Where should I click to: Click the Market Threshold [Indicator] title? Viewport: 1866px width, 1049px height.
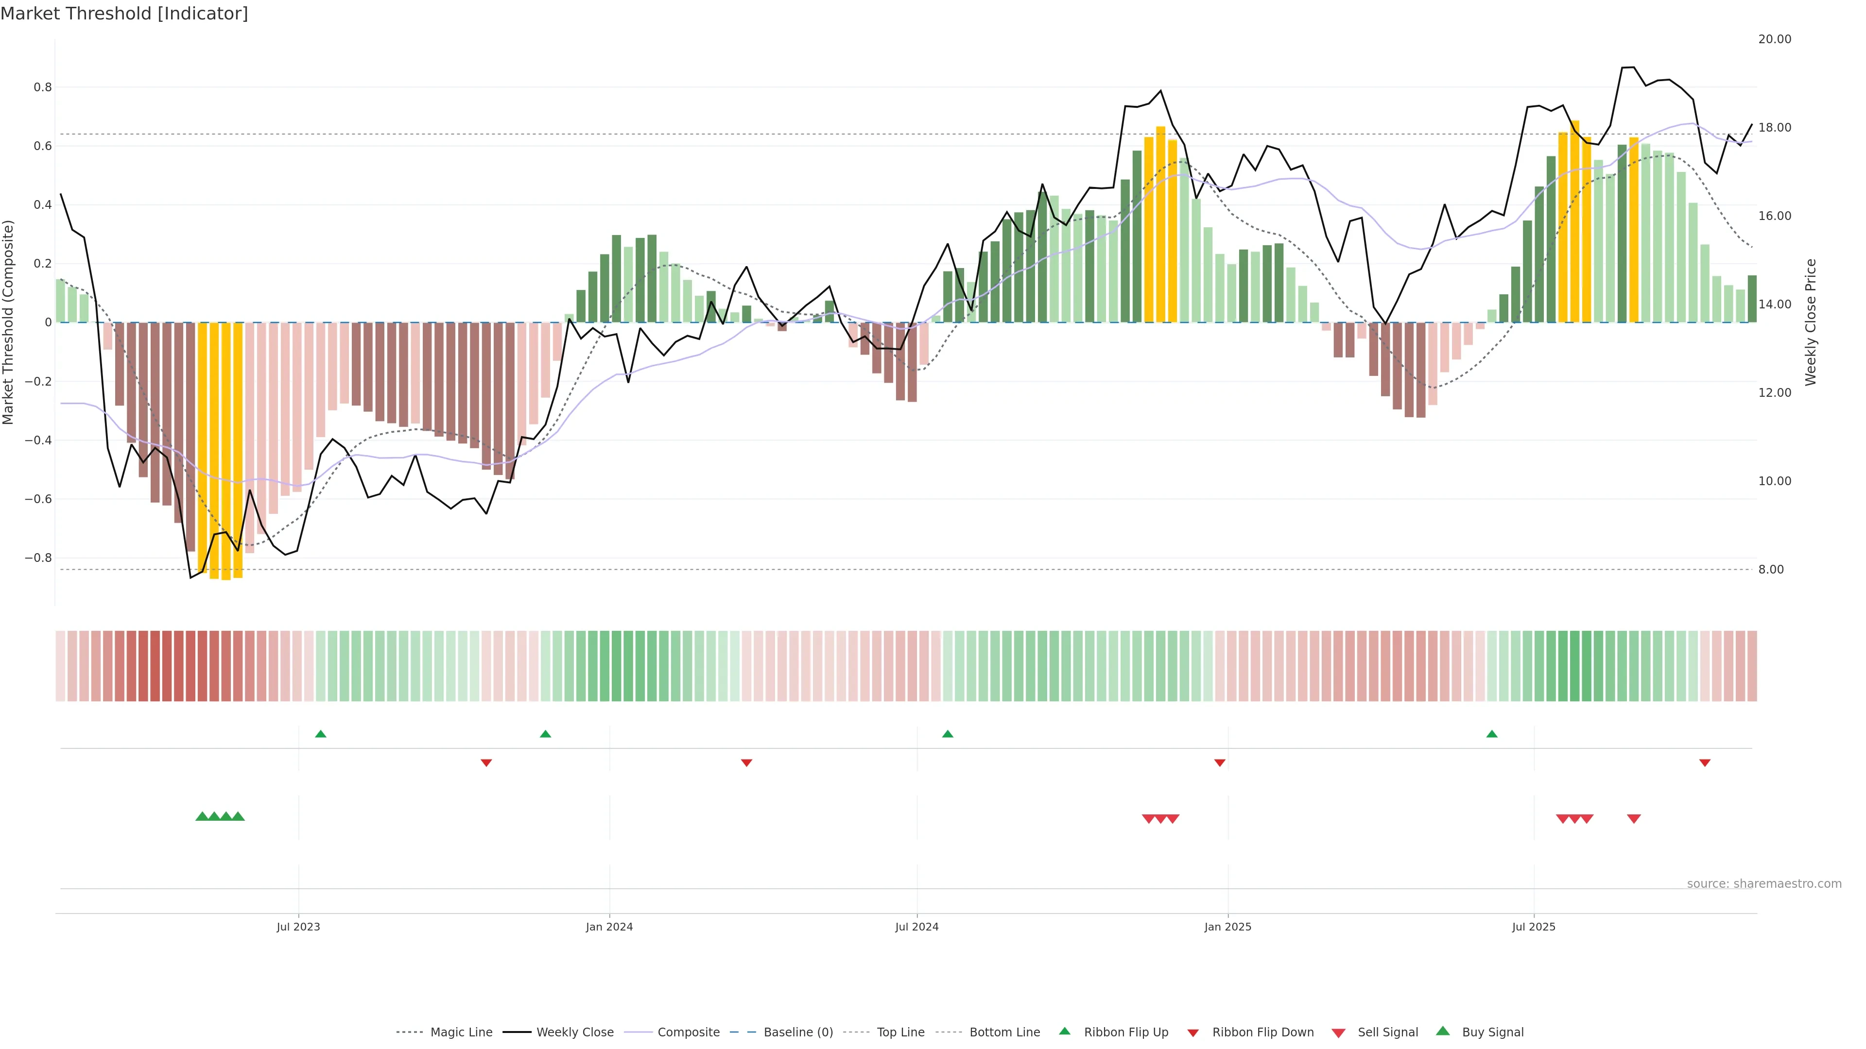click(124, 14)
